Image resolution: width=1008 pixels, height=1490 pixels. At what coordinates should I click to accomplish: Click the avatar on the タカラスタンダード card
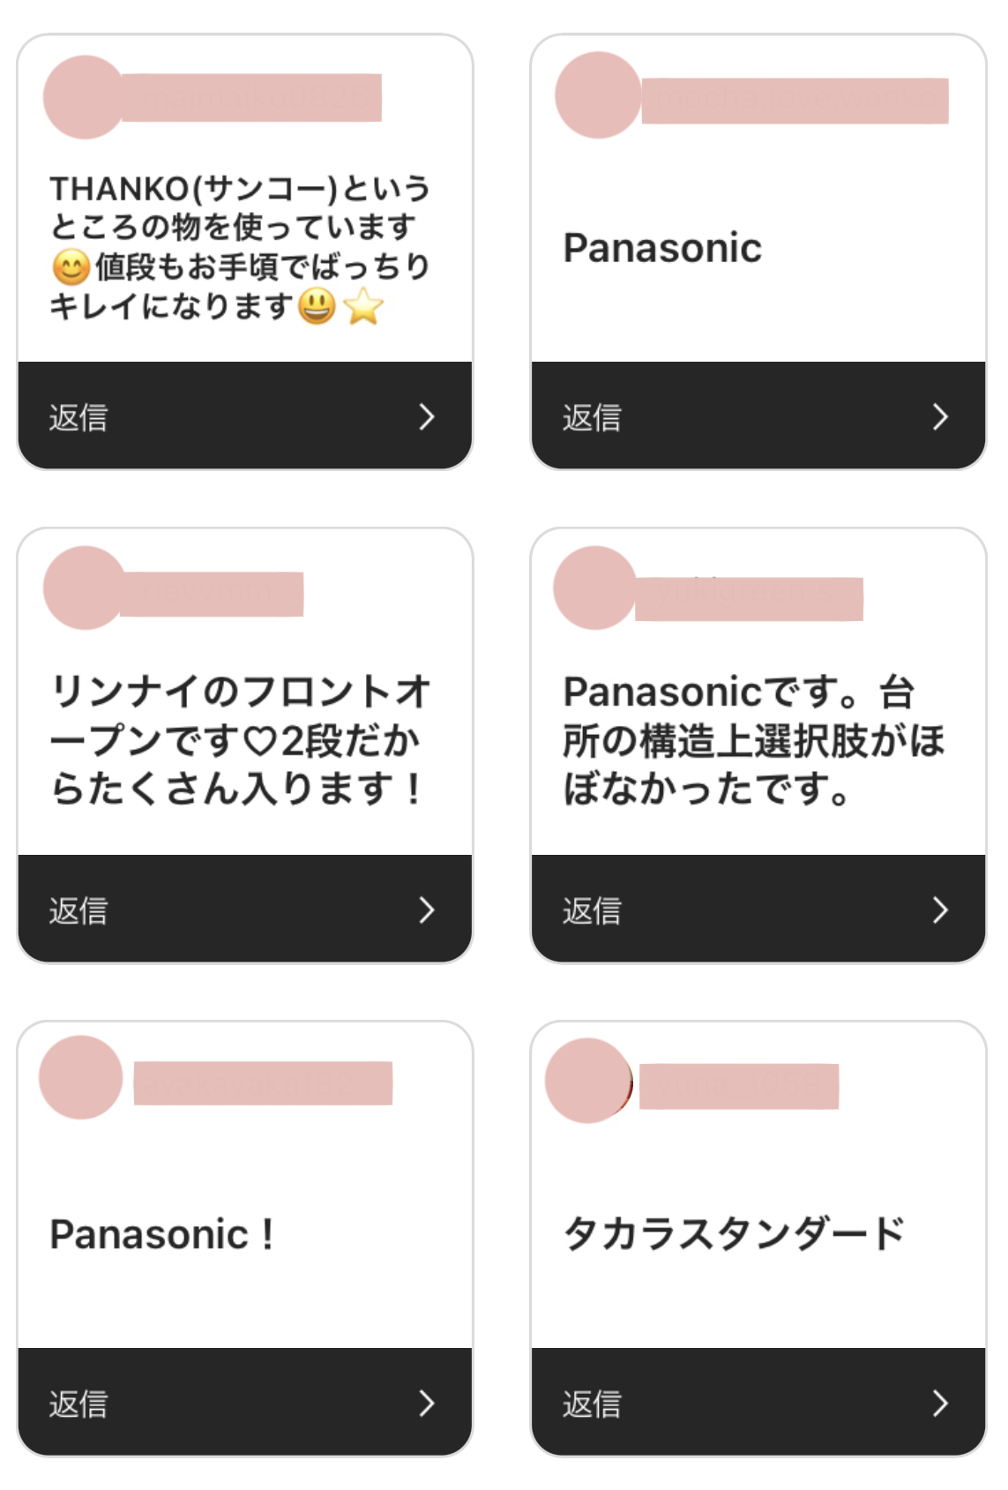click(x=587, y=1081)
